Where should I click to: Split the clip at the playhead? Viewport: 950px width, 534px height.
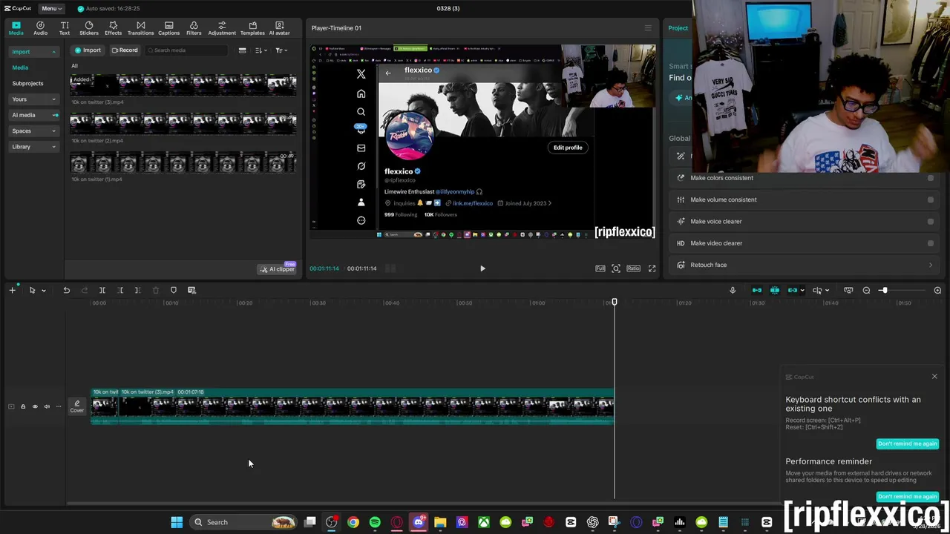[x=102, y=290]
